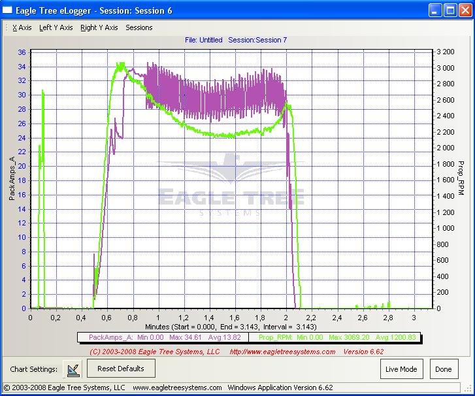Click the eLogger window title icon
Viewport: 475px width, 396px height.
coord(7,10)
